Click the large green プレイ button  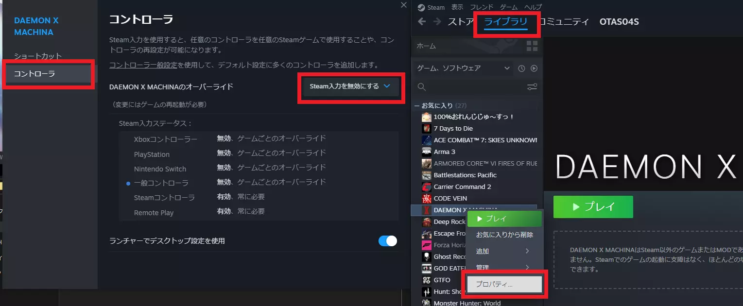[x=593, y=207]
